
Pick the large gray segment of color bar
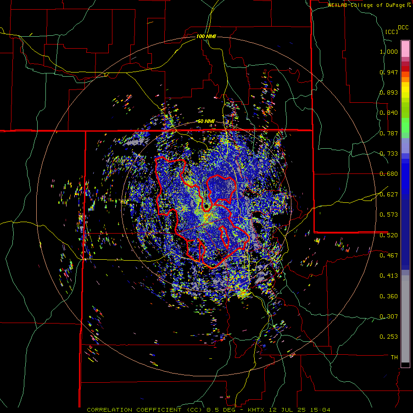pos(405,319)
